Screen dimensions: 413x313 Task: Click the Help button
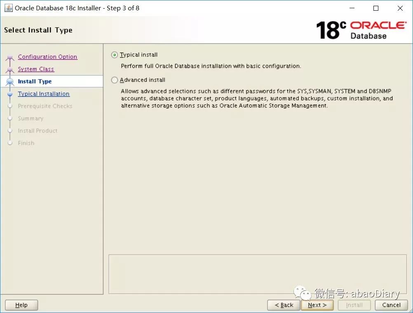tap(21, 305)
